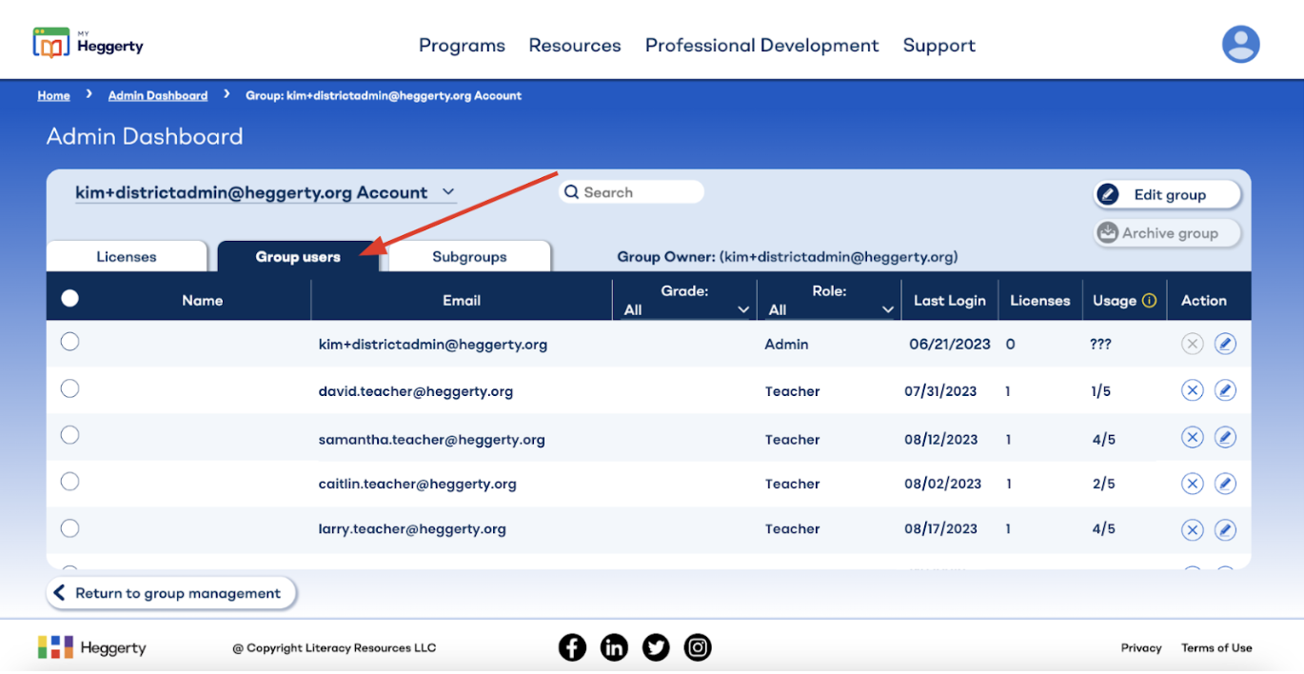Remove samantha.teacher@heggerty.org with the X icon
Viewport: 1304px width, 674px height.
[1192, 436]
